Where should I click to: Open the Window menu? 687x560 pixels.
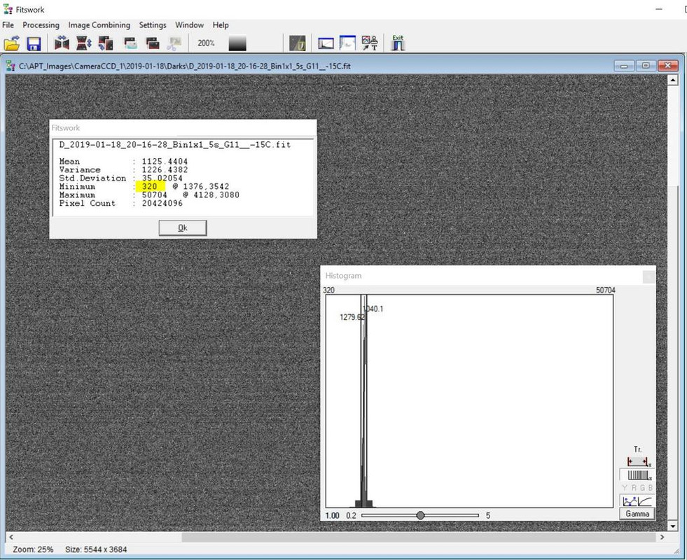click(x=189, y=25)
